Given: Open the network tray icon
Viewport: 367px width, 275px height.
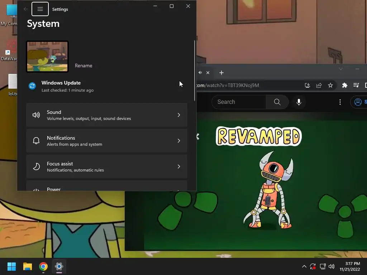Looking at the screenshot, I should point(323,266).
